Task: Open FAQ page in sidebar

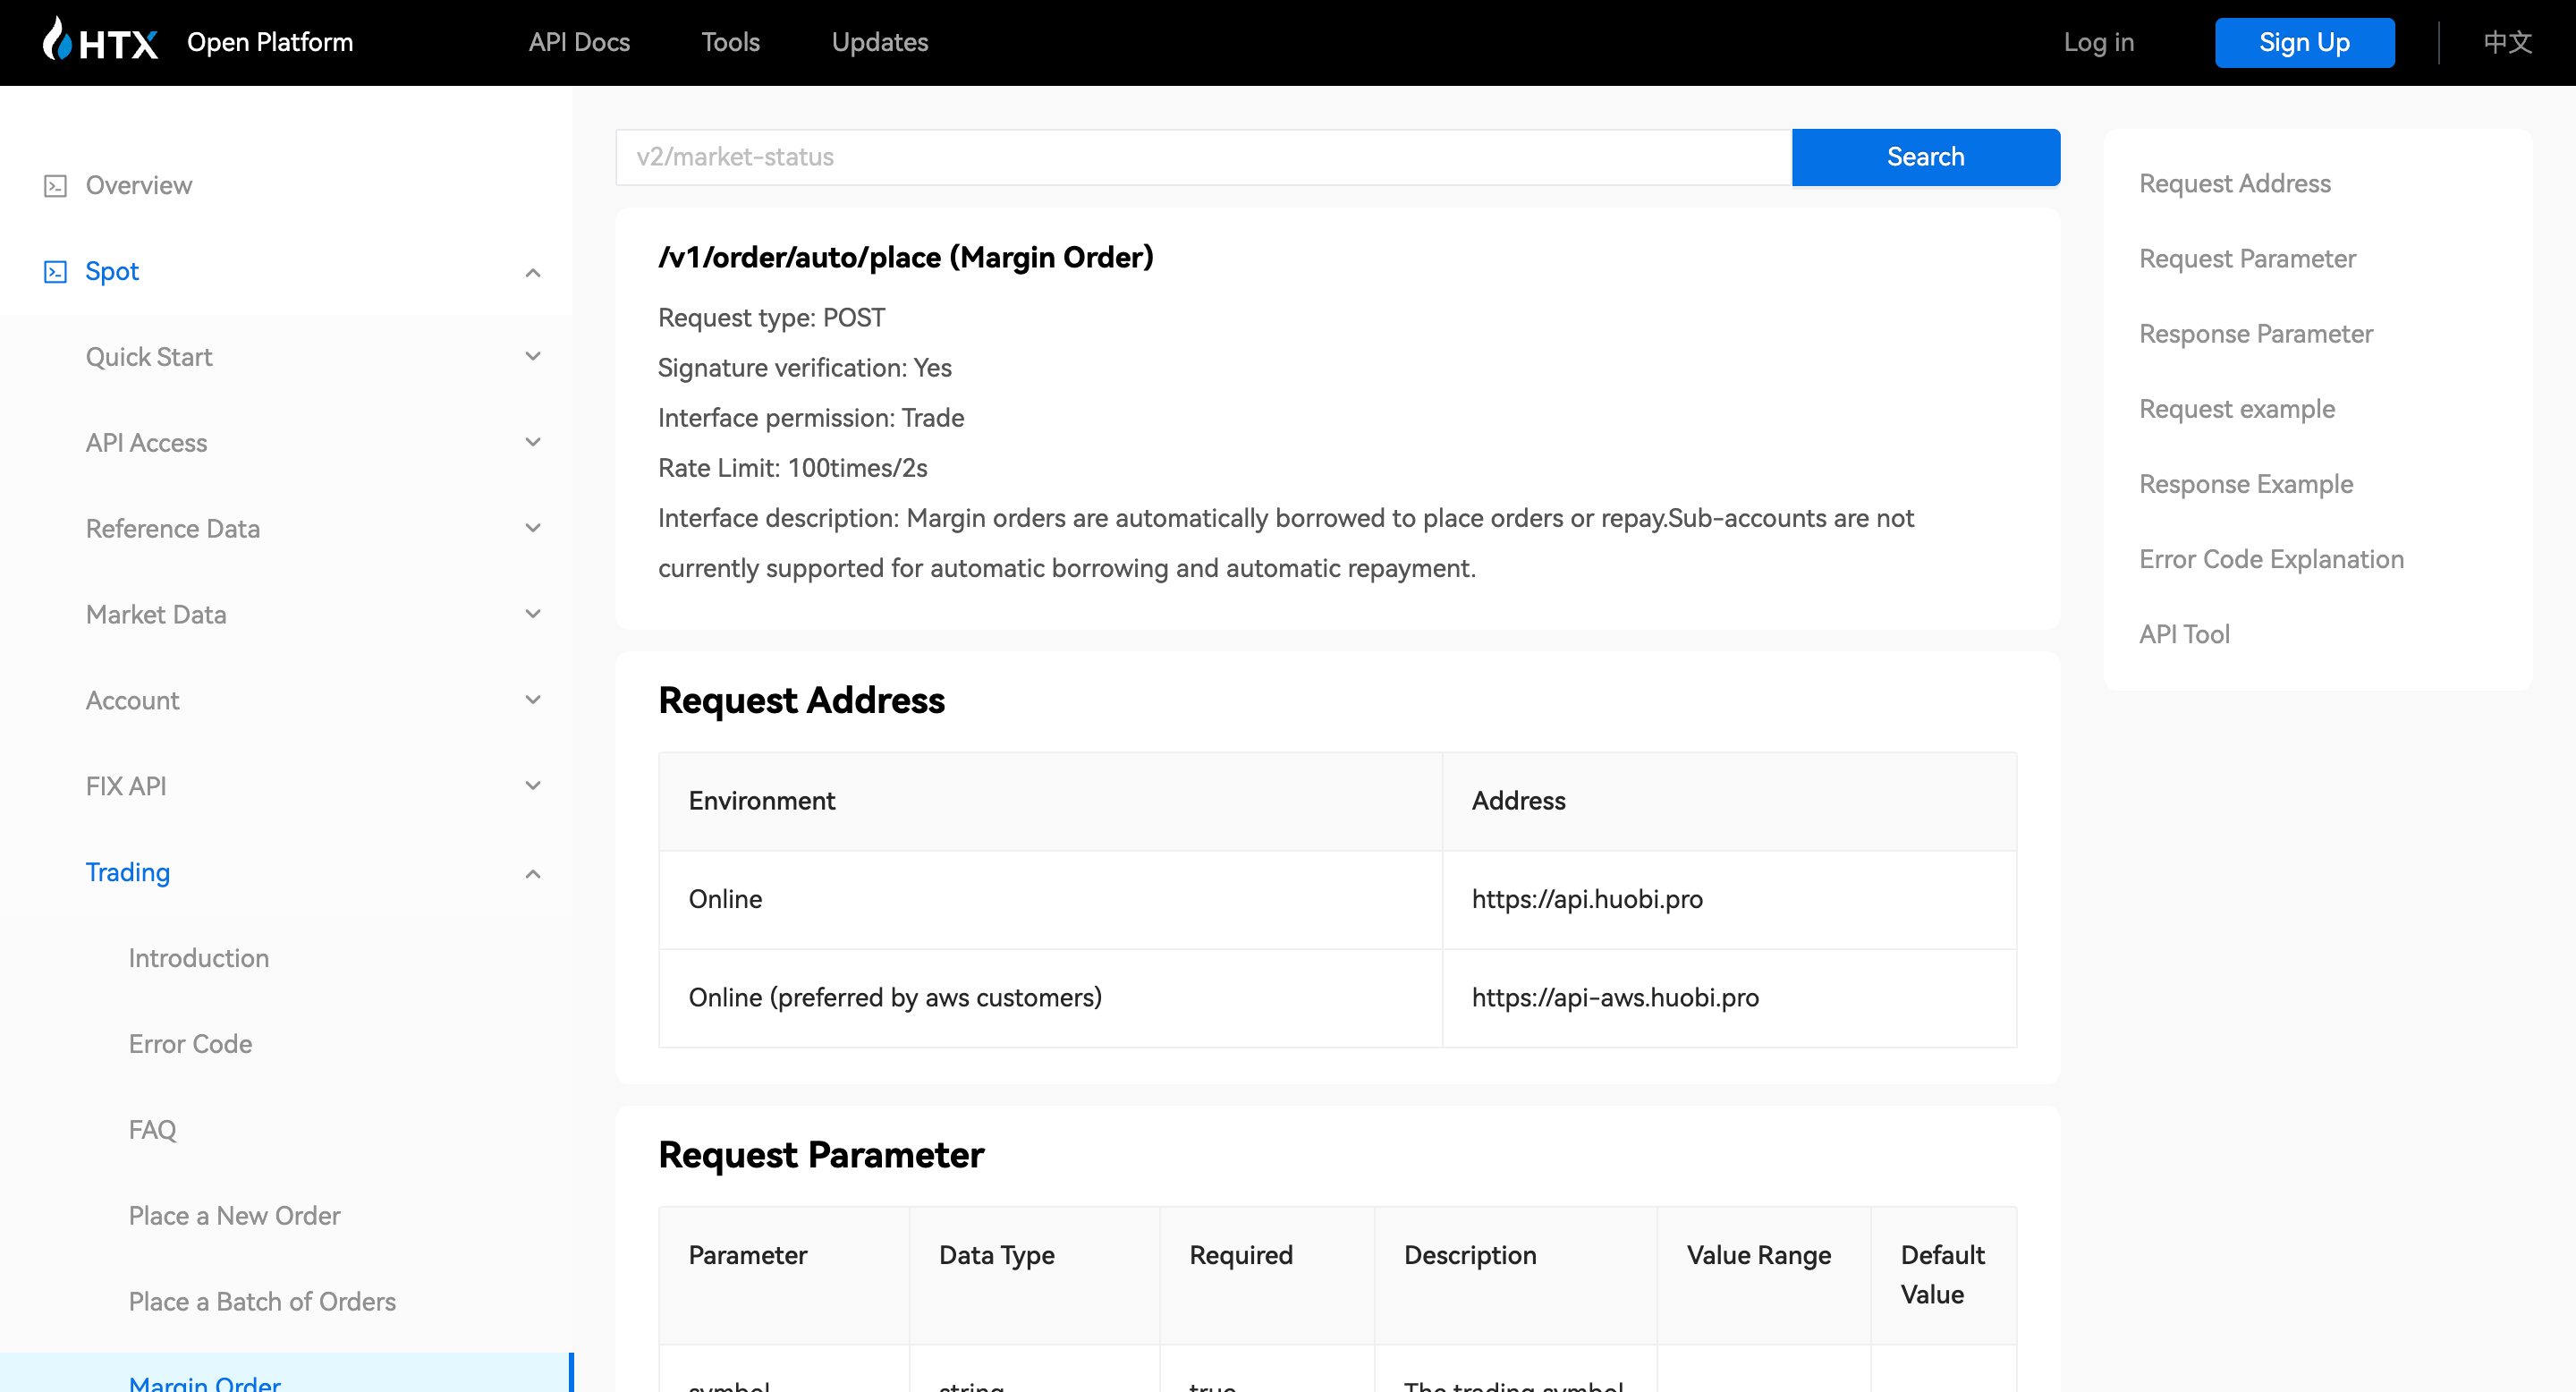Action: (x=153, y=1131)
